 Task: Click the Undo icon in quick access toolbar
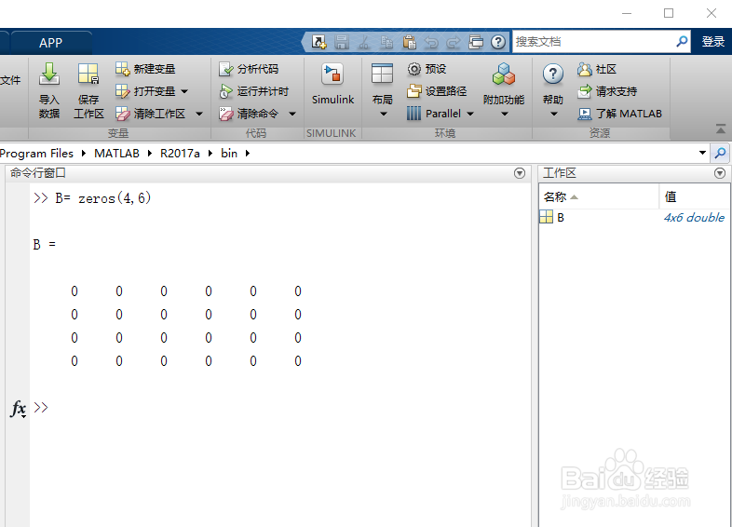click(431, 42)
